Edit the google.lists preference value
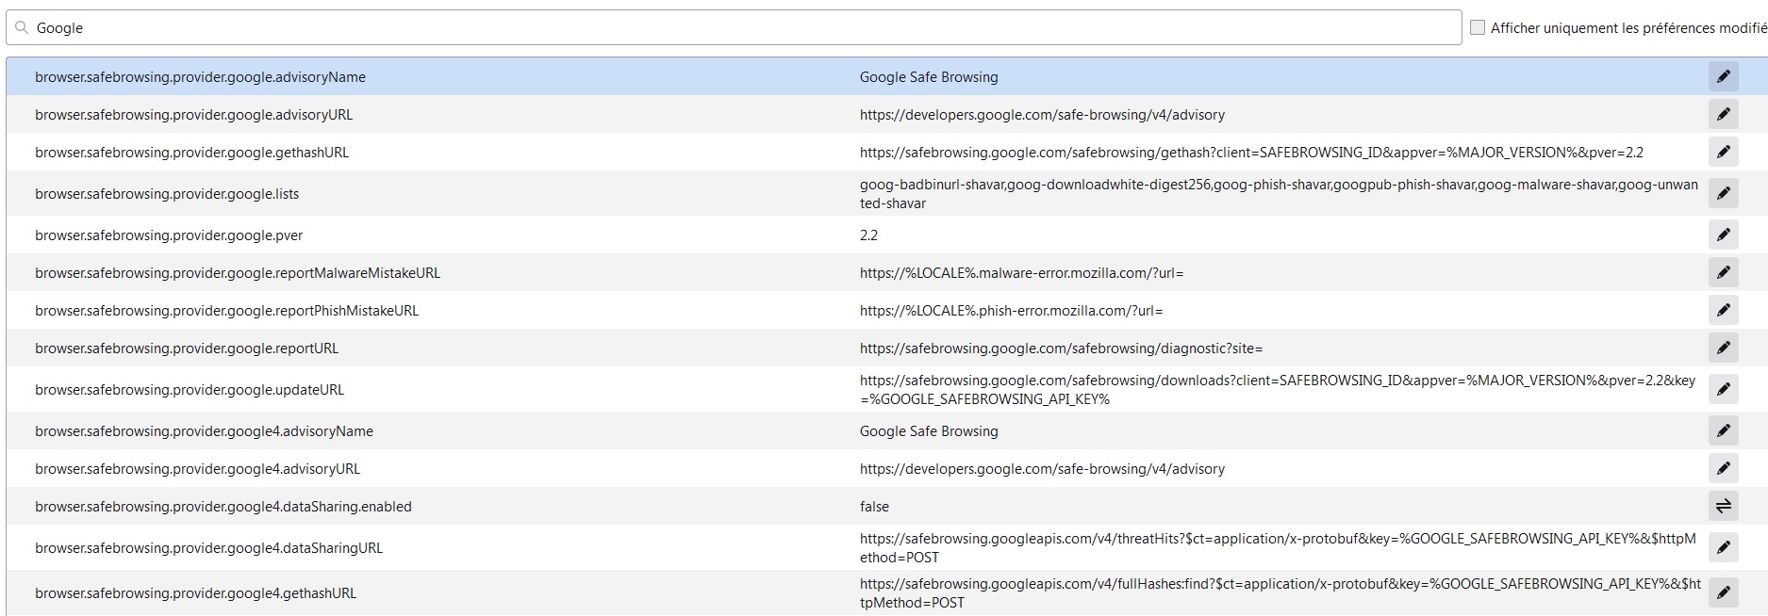Image resolution: width=1768 pixels, height=616 pixels. pos(1723,193)
